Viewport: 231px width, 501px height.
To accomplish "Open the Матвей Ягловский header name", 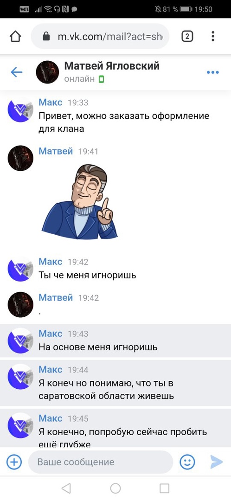I will (112, 66).
